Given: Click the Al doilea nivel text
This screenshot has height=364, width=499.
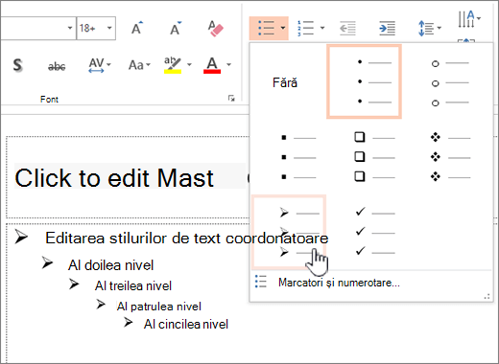Looking at the screenshot, I should (x=110, y=265).
